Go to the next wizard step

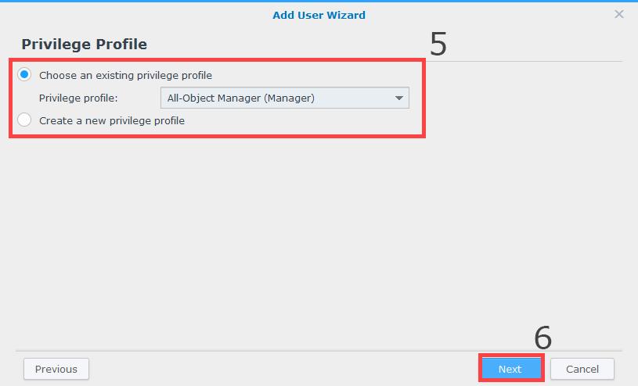(510, 369)
